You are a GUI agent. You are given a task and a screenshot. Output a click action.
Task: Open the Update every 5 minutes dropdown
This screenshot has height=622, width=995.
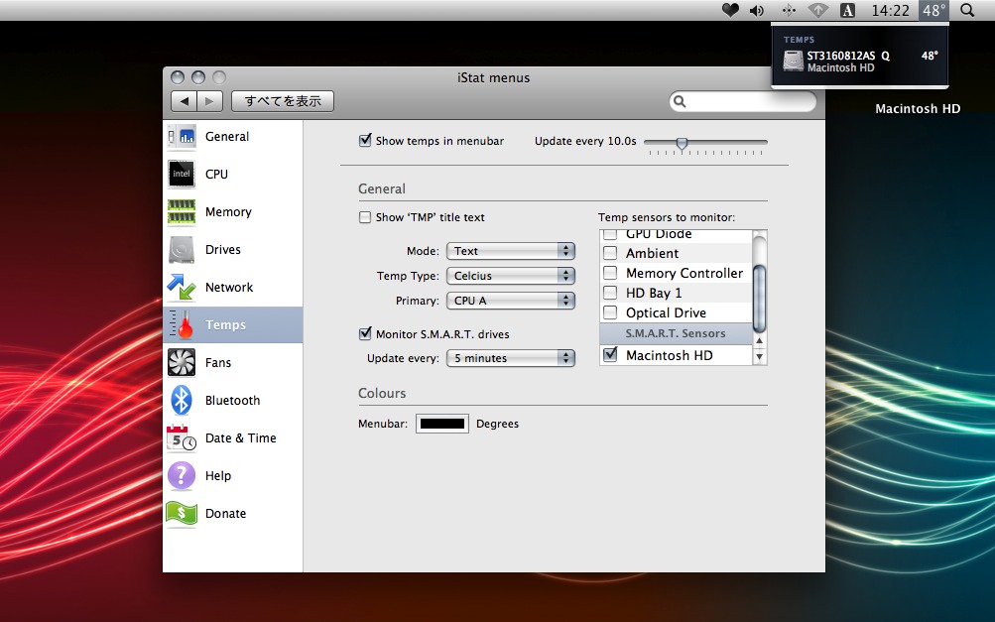(x=511, y=358)
